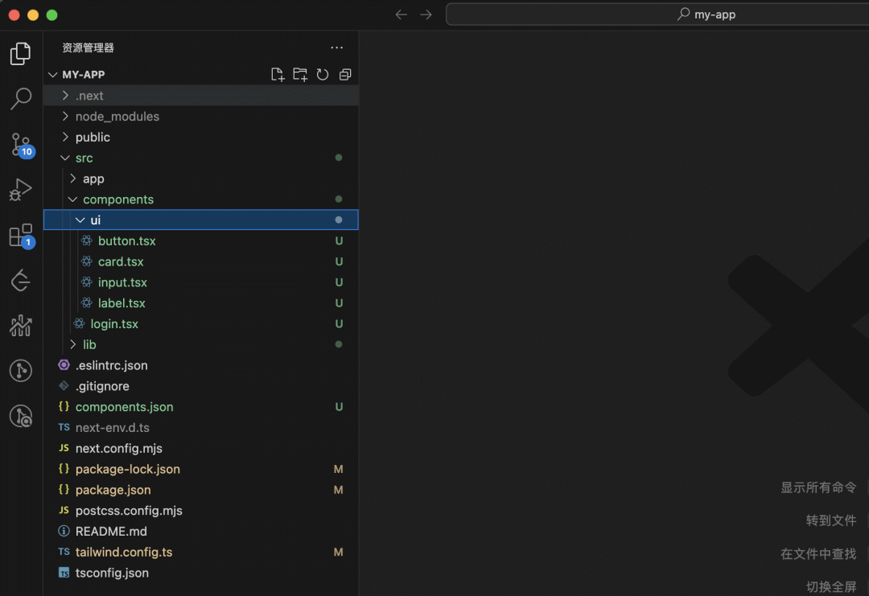Screen dimensions: 869x596
Task: Open the Explorer view in activity bar
Action: 20,54
